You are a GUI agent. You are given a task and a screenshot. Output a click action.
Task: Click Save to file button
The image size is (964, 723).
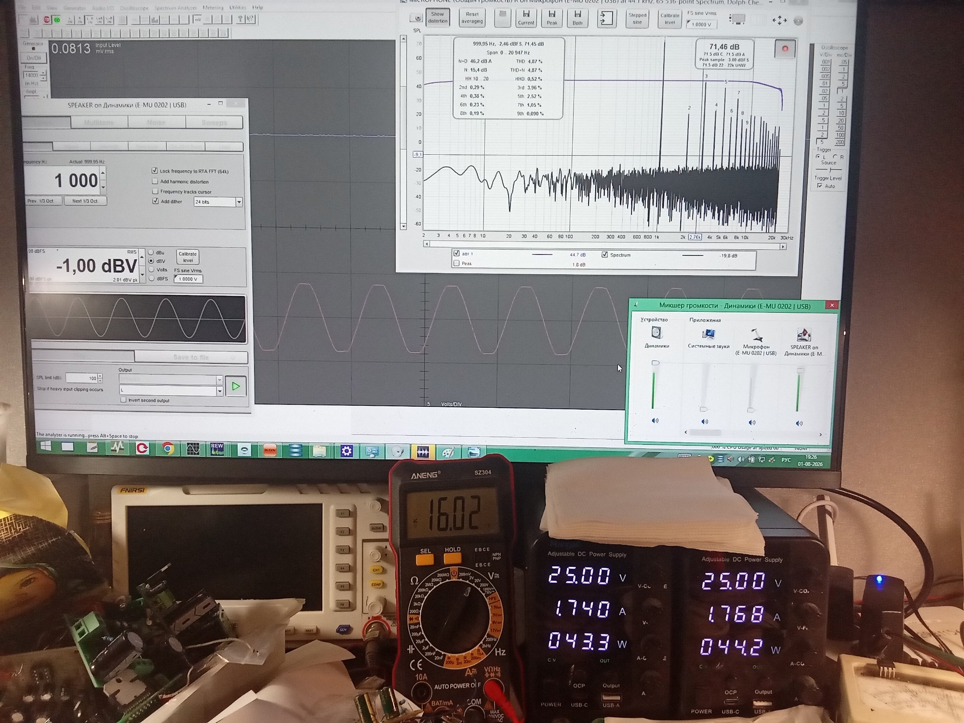point(191,357)
